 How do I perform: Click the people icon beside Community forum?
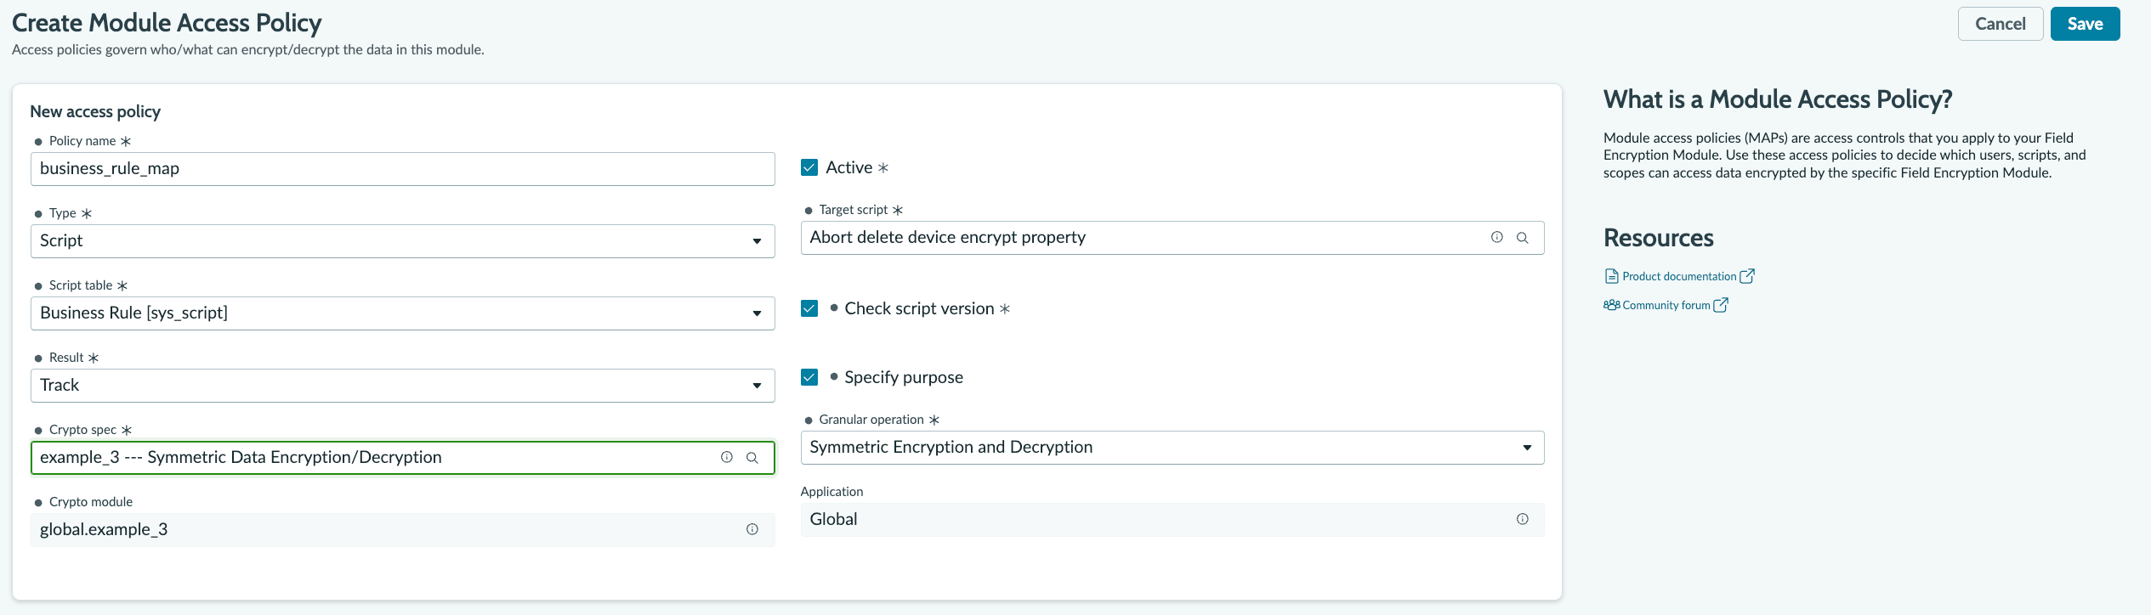tap(1611, 305)
